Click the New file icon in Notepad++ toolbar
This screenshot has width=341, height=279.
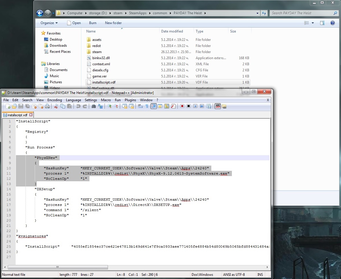pyautogui.click(x=8, y=106)
